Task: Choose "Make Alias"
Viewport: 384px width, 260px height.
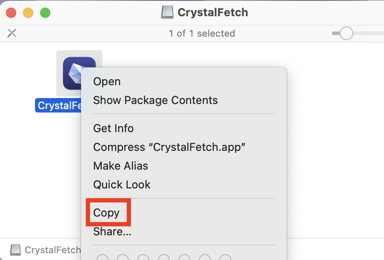Action: pos(121,166)
